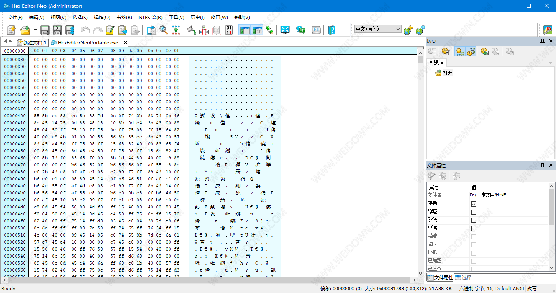Screen dimensions: 556x293
Task: Open the 文件(F) menu
Action: coord(15,18)
